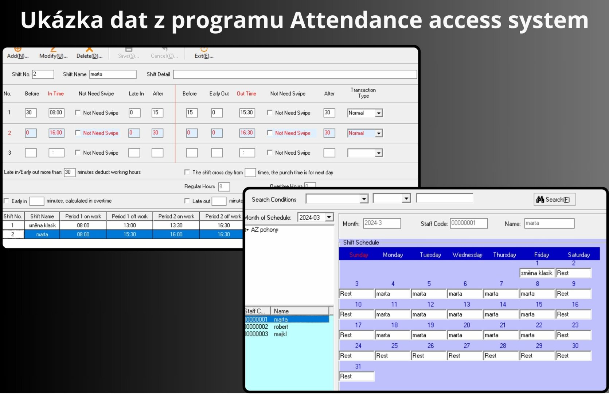Select the směna klasik shift row
Viewport: 609px width, 394px height.
tap(42, 225)
